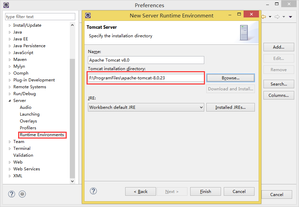299x207 pixels.
Task: Select the Validation preference page
Action: pos(23,155)
